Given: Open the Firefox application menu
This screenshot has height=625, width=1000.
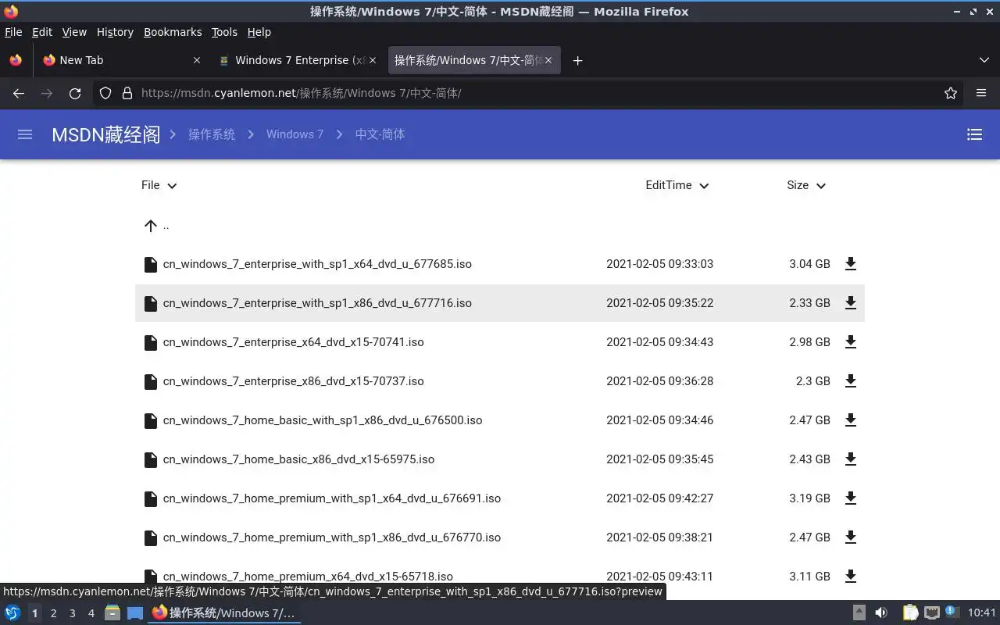Looking at the screenshot, I should 981,93.
